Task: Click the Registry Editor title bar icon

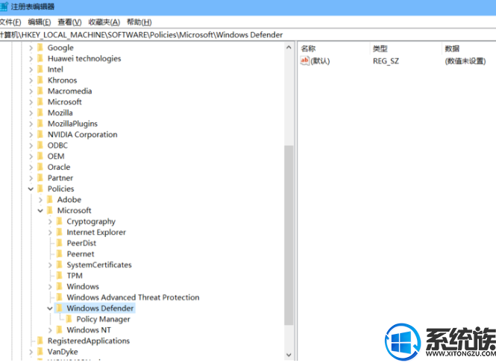Action: point(4,6)
